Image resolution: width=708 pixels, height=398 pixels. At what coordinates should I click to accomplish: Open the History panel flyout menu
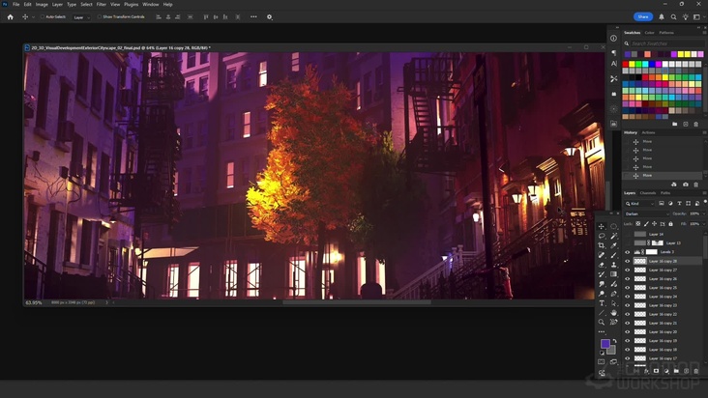pyautogui.click(x=704, y=132)
